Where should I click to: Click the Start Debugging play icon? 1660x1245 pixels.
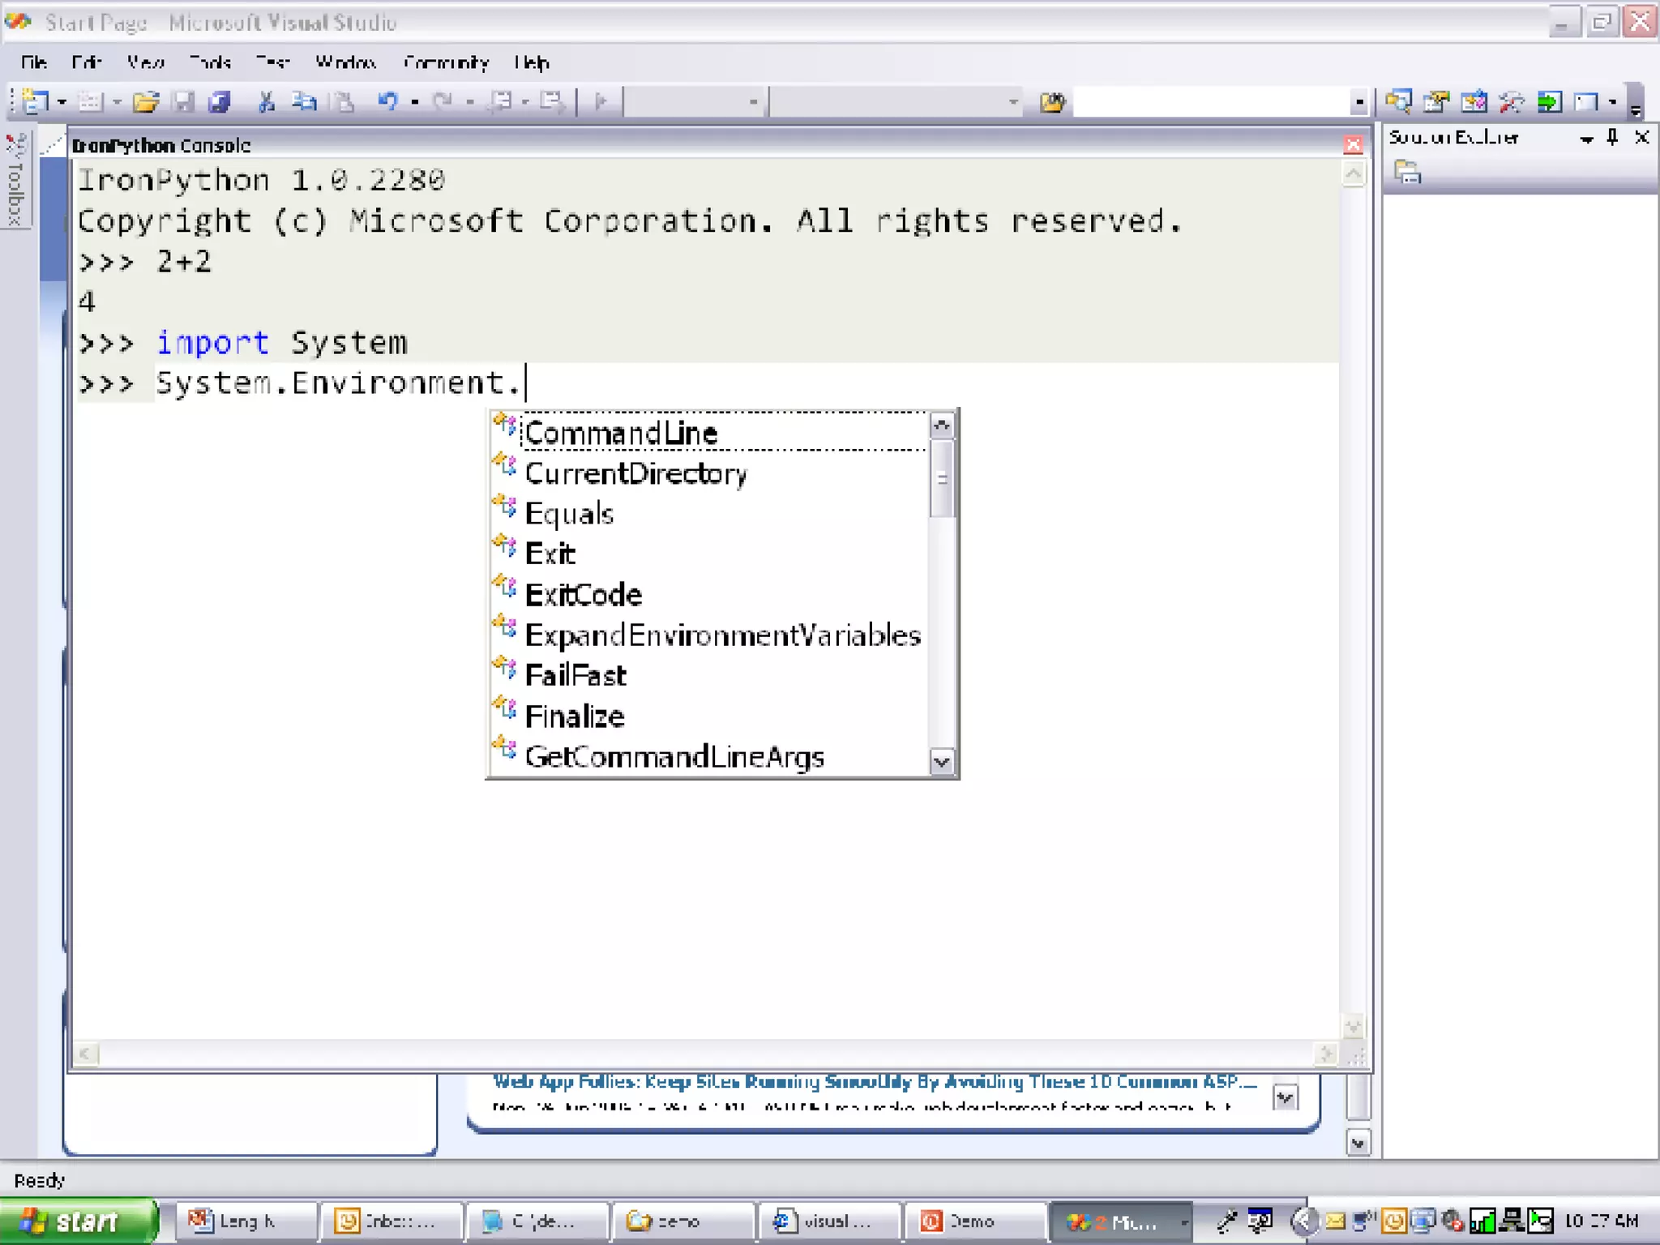pos(601,101)
